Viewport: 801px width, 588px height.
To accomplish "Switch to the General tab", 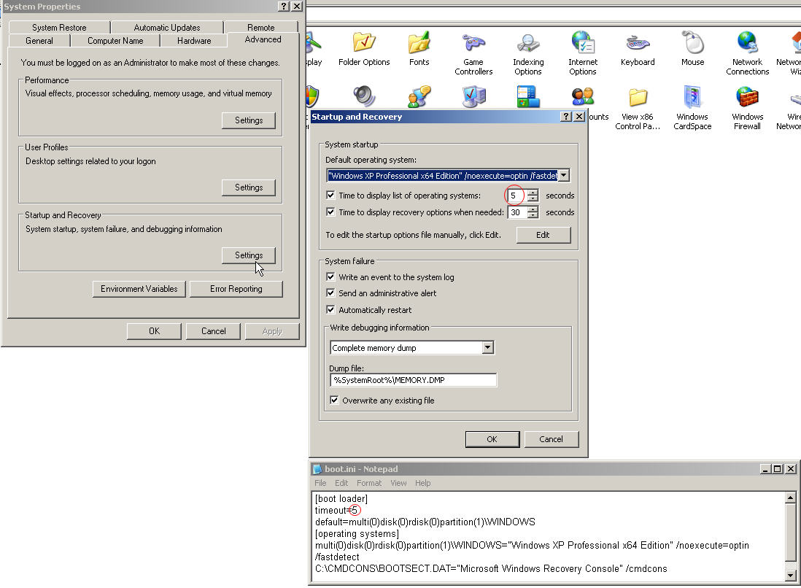I will pyautogui.click(x=39, y=41).
